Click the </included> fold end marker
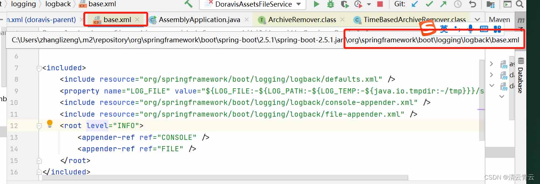540x184 pixels. 39,172
